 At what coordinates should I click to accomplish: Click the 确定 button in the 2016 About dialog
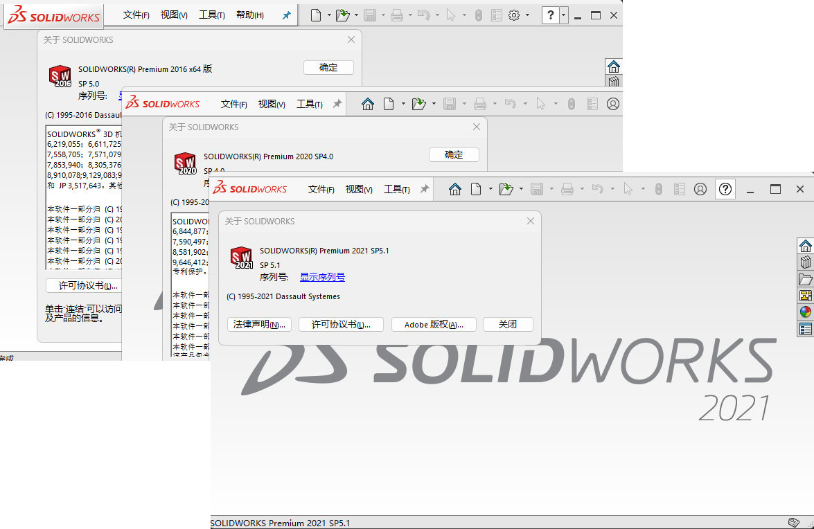pyautogui.click(x=328, y=67)
